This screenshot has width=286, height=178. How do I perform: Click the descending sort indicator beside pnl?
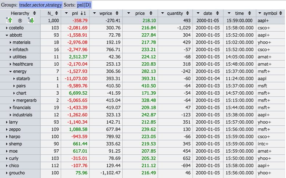[83, 13]
